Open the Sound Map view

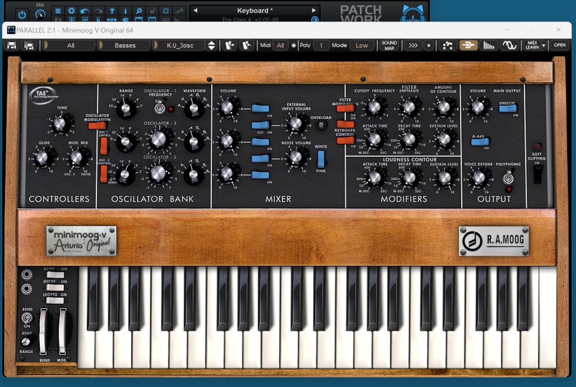click(x=389, y=45)
